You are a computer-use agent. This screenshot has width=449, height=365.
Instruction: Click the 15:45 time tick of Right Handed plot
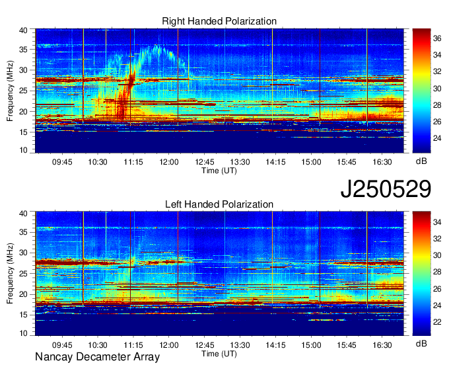point(347,162)
